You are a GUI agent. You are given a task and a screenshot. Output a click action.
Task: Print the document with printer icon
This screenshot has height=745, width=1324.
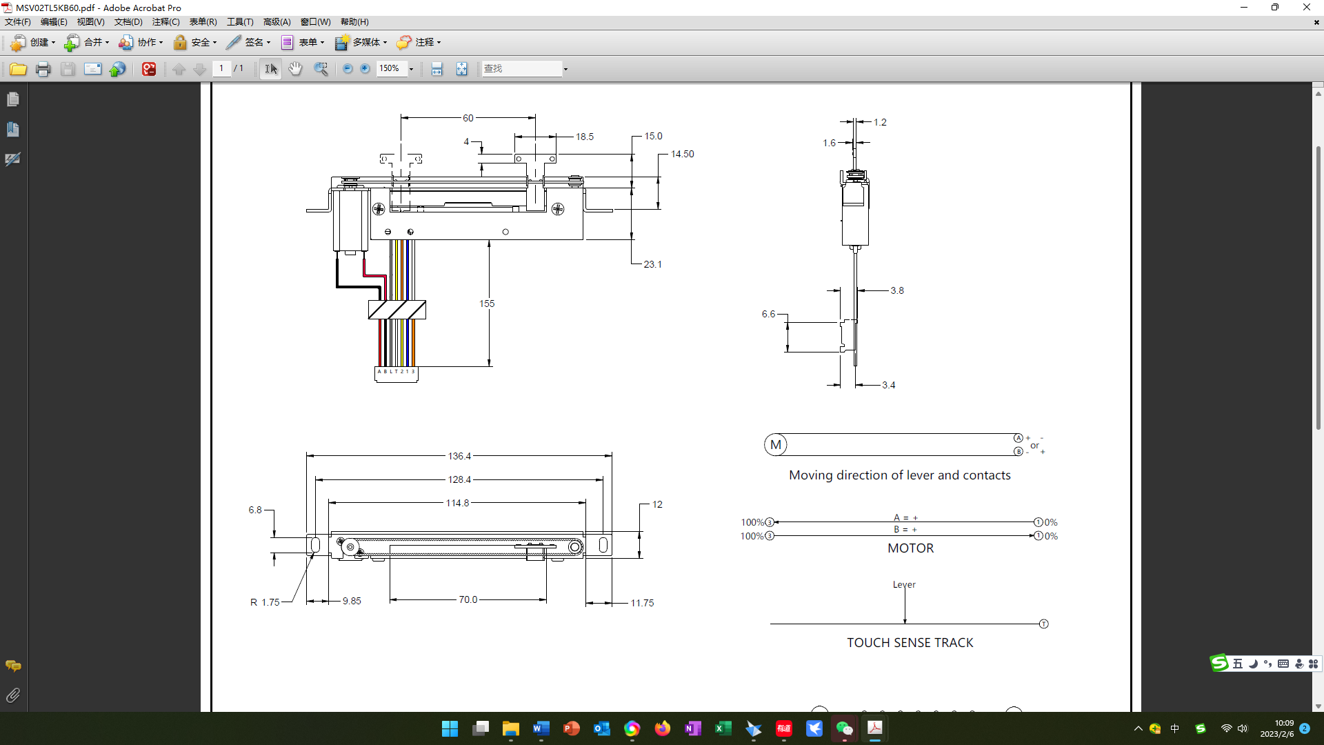43,69
